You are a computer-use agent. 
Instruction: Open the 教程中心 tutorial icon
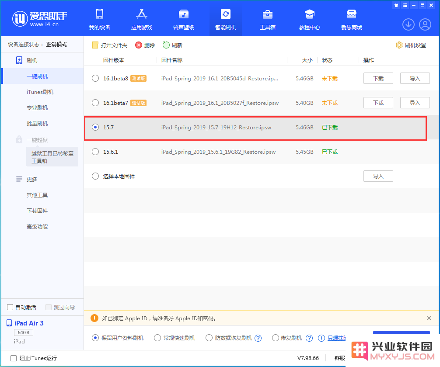[x=310, y=14]
